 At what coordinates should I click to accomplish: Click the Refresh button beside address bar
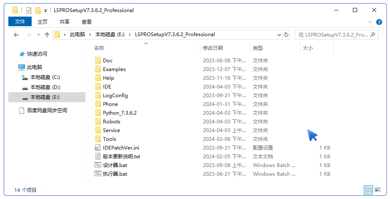coord(286,35)
